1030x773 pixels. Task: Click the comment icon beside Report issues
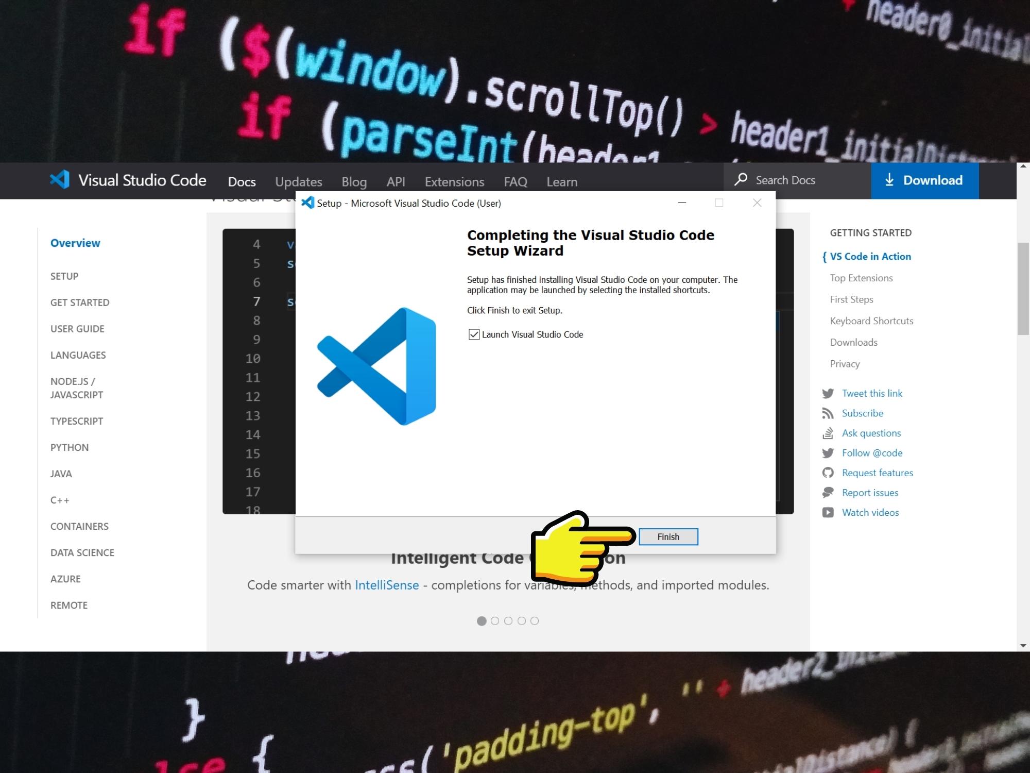(x=828, y=493)
